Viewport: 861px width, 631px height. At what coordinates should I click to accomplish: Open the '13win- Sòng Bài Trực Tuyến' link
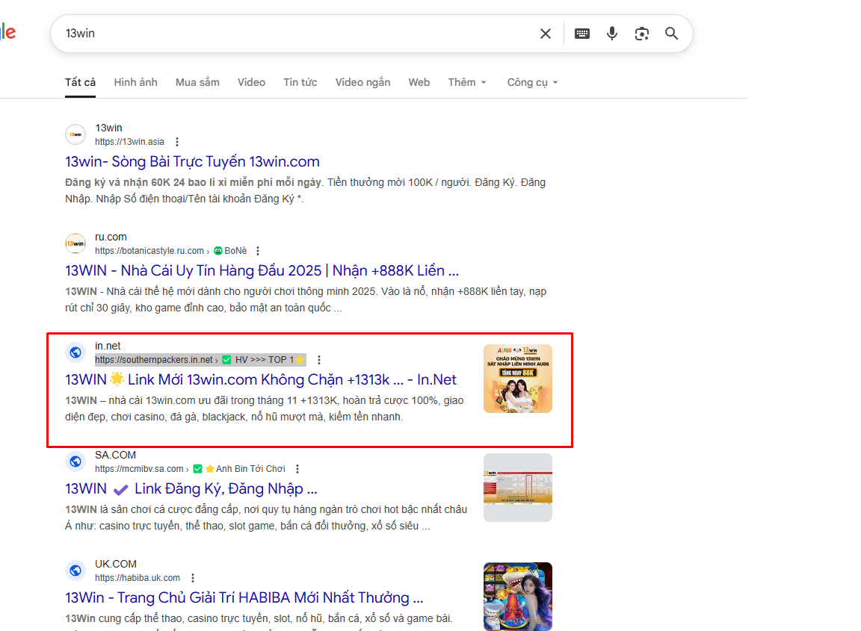point(192,161)
